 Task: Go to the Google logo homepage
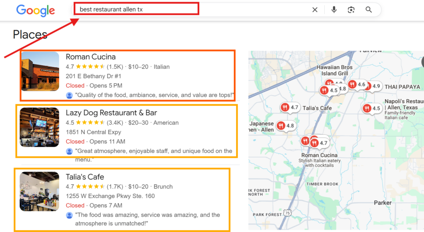point(36,10)
